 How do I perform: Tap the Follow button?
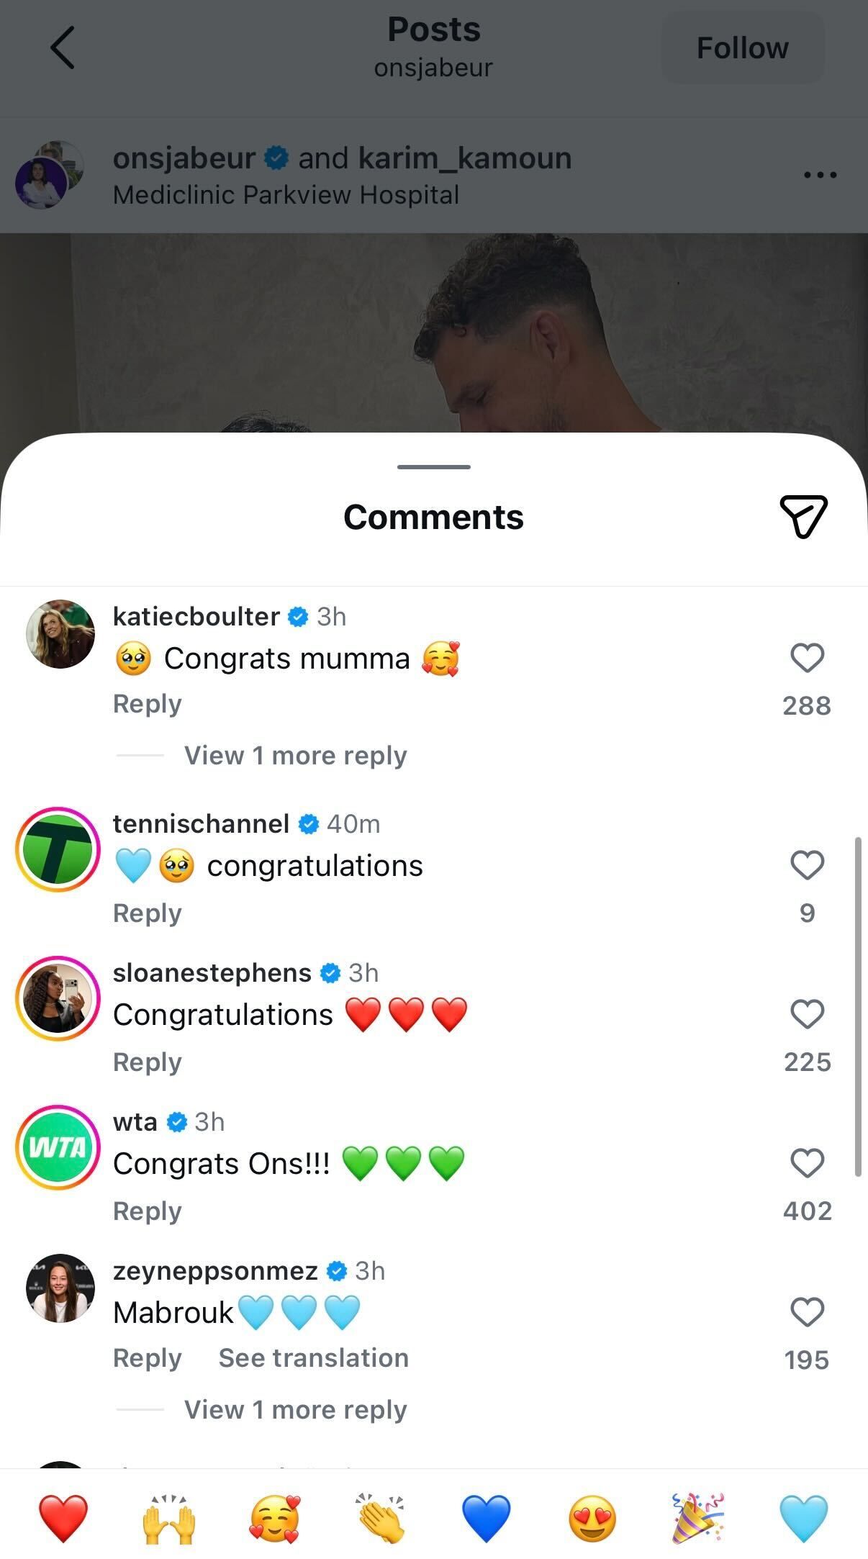click(x=742, y=48)
